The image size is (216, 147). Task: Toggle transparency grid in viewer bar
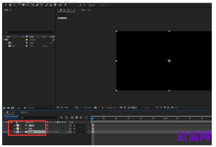[124, 108]
